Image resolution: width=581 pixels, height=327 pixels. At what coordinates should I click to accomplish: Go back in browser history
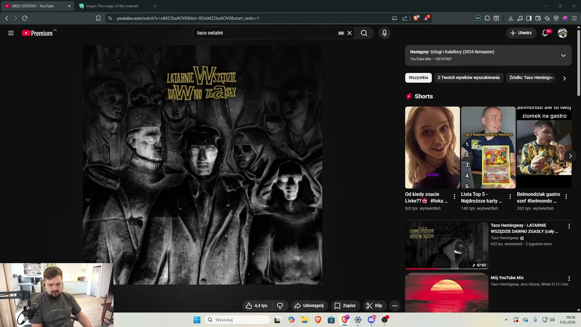point(6,18)
